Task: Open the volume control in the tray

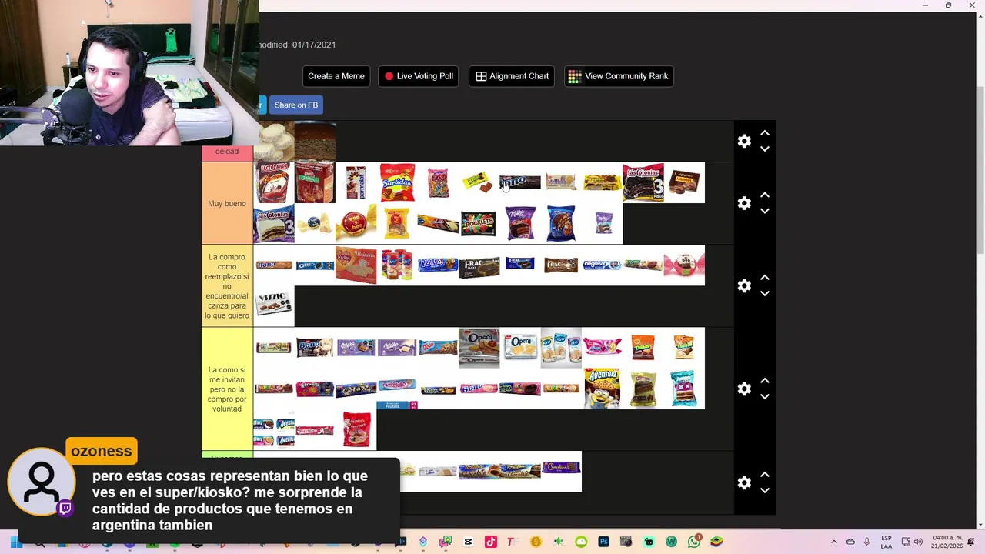Action: [x=918, y=542]
